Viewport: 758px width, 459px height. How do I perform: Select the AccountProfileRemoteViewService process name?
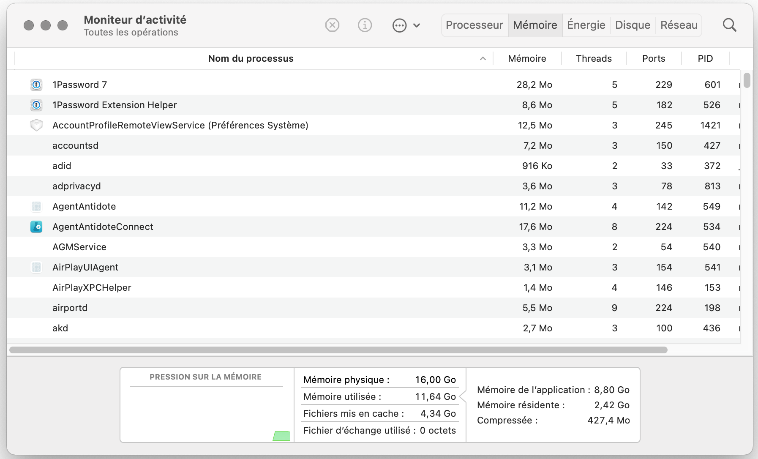tap(180, 126)
